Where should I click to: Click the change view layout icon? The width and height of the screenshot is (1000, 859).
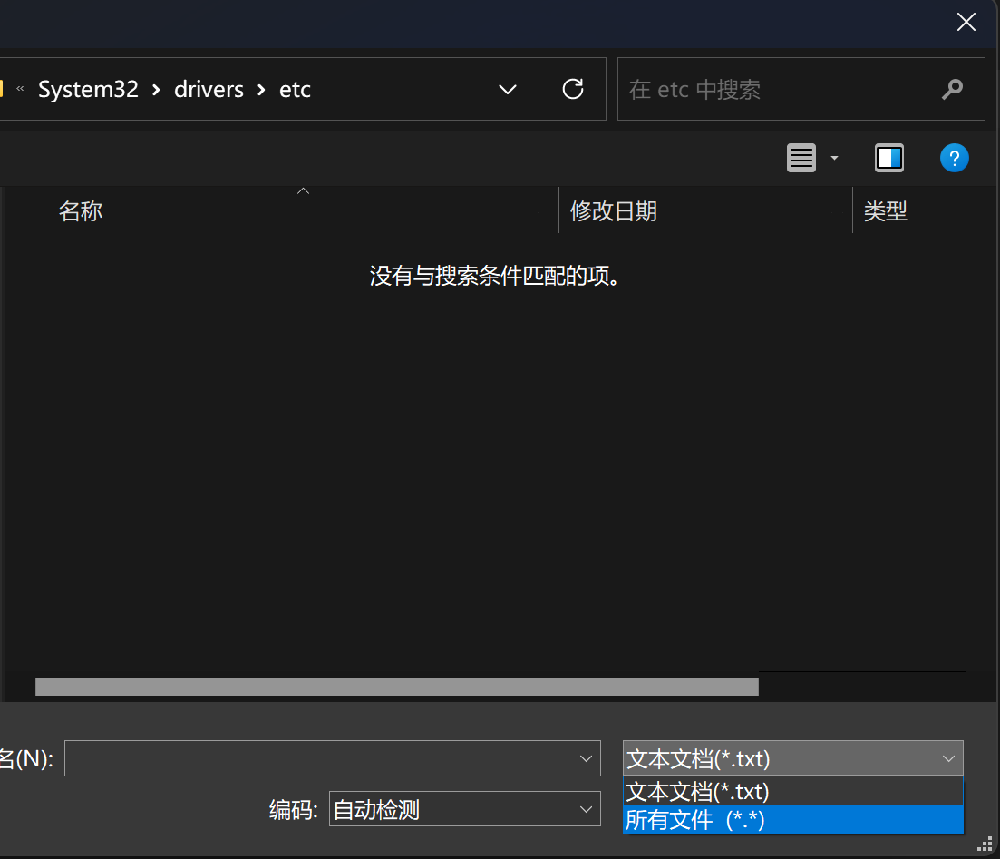pyautogui.click(x=801, y=158)
